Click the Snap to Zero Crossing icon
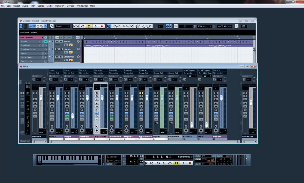The width and height of the screenshot is (304, 183). click(x=237, y=26)
